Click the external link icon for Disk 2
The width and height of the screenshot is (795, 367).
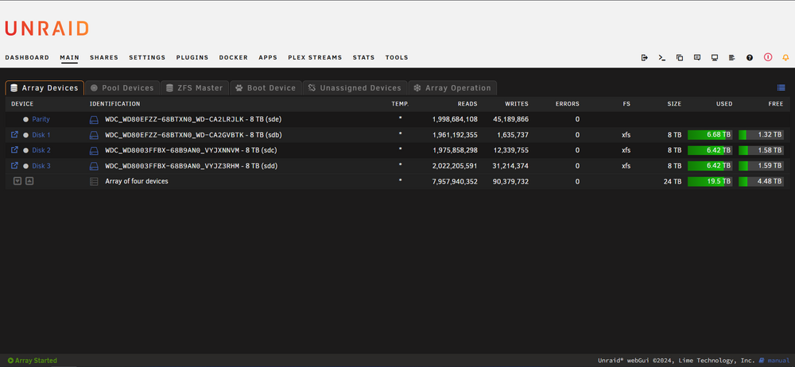14,150
